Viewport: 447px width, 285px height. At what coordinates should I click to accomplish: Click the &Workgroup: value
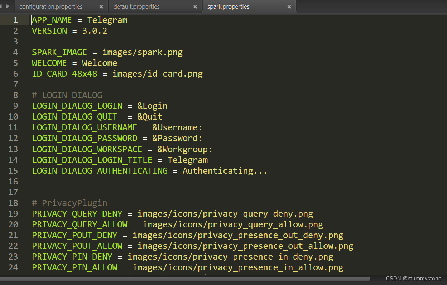[x=185, y=149]
